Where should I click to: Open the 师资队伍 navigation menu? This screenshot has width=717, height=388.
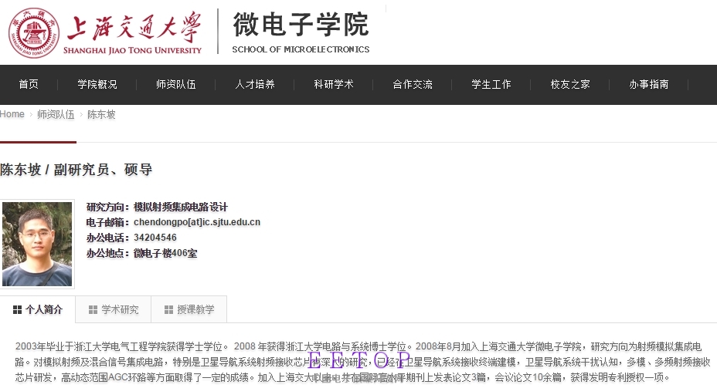[176, 84]
